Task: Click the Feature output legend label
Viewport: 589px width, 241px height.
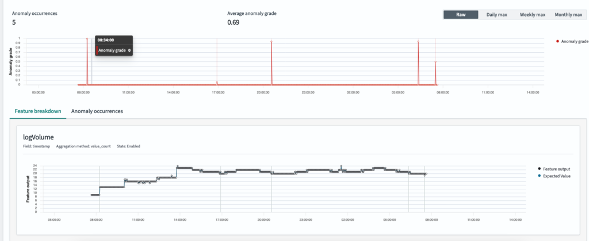Action: tap(557, 169)
